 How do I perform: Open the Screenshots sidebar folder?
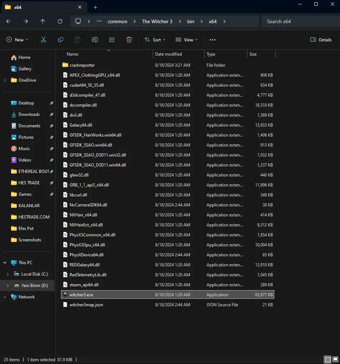pos(30,240)
